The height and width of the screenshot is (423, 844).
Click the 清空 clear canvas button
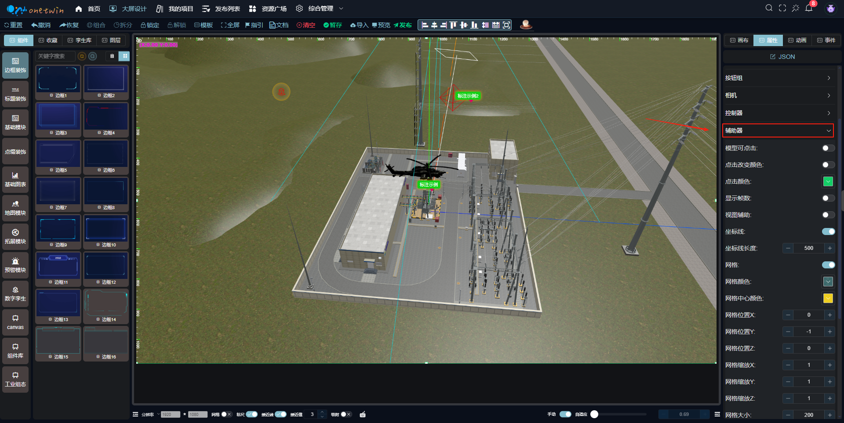(306, 25)
